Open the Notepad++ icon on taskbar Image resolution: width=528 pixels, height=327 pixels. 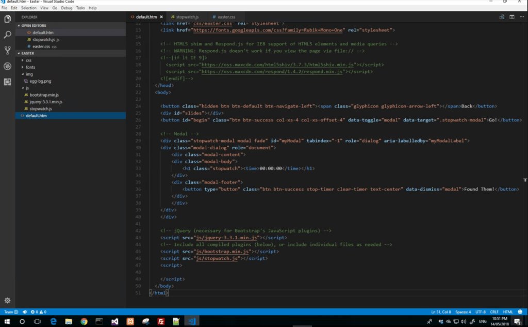(176, 321)
